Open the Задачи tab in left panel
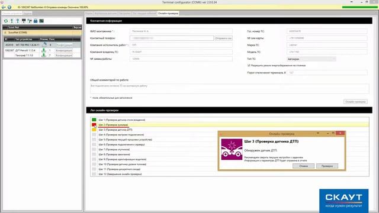Image resolution: width=379 pixels, height=213 pixels. 28,13
